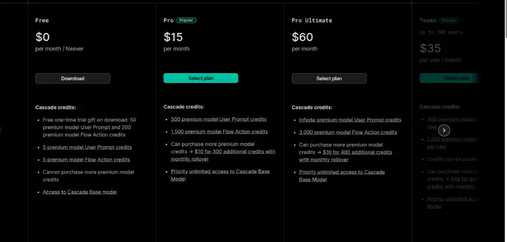The image size is (507, 242).
Task: Choose Select plan for the $15 Pro tier
Action: point(201,78)
